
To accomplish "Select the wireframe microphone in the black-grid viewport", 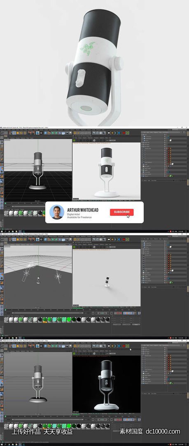I will tap(38, 170).
